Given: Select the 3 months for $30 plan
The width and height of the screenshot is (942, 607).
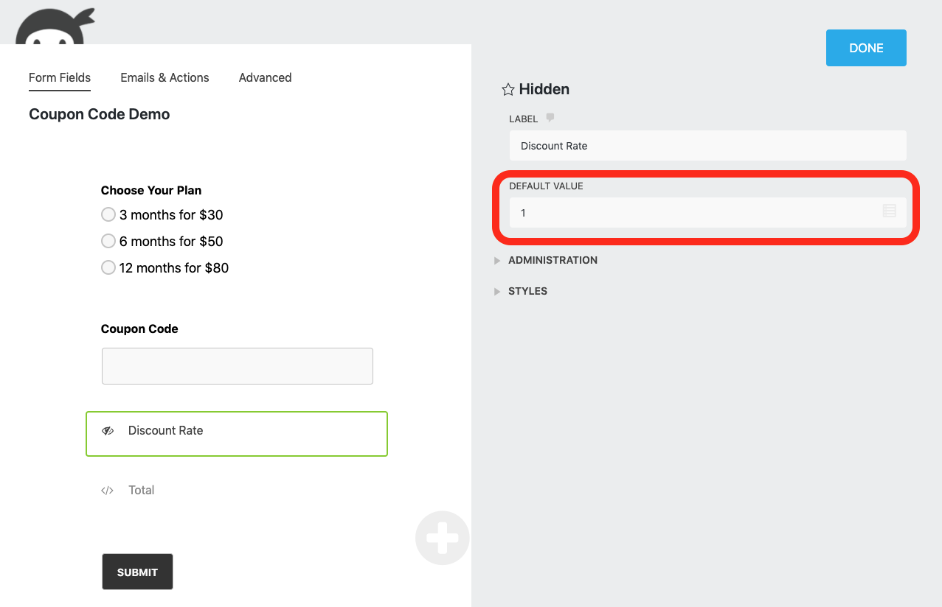Looking at the screenshot, I should coord(108,214).
